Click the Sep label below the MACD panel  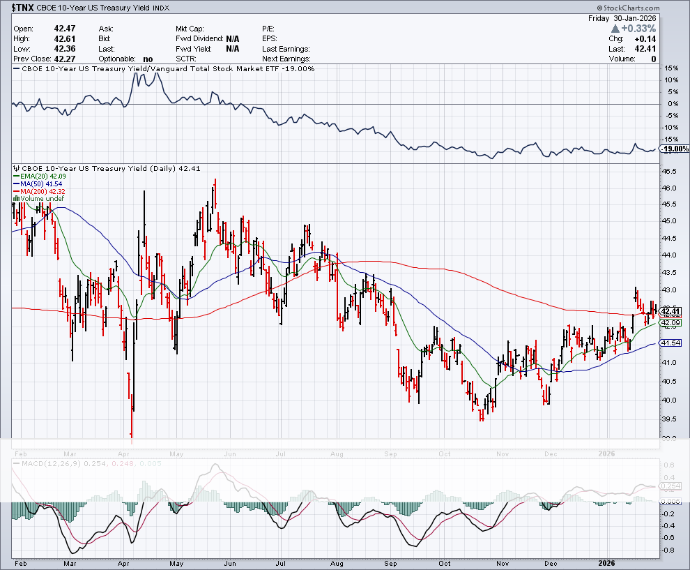coord(391,561)
